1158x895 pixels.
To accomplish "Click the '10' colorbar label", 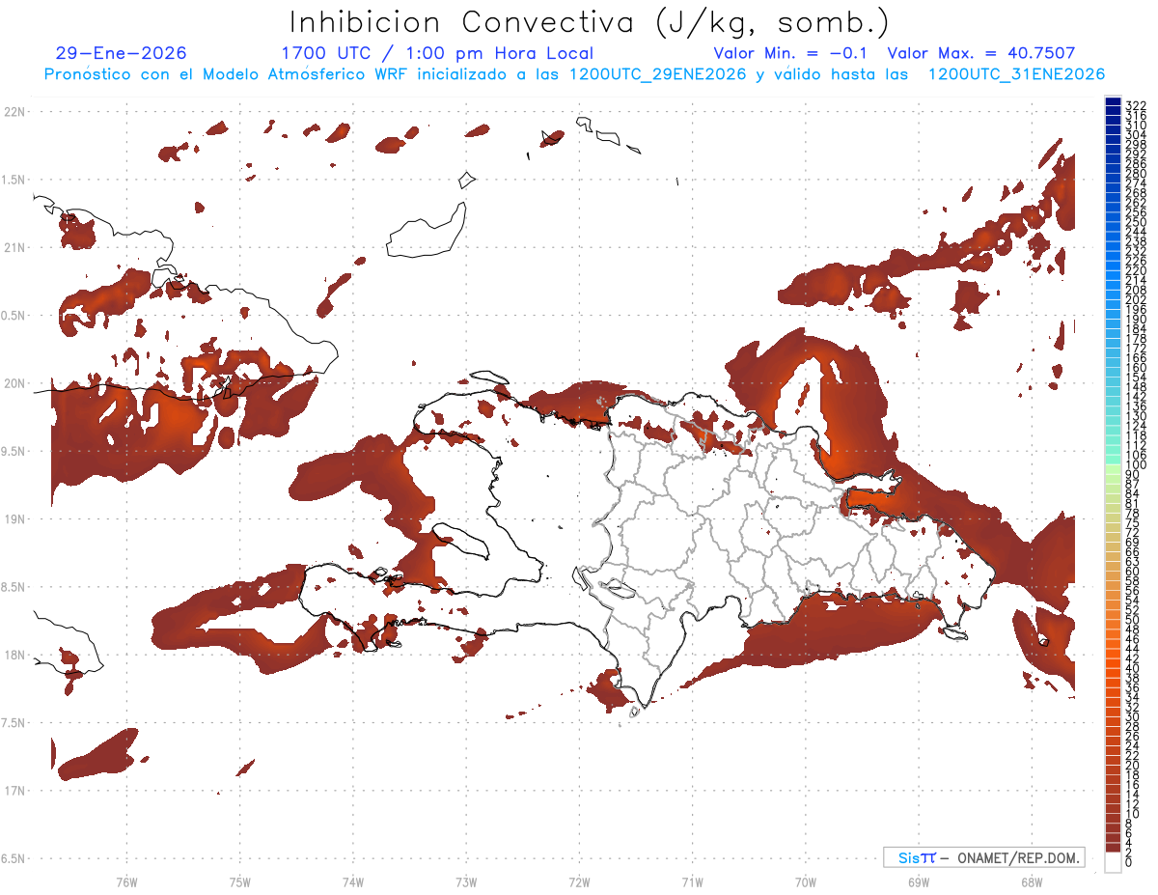I will (x=1132, y=814).
